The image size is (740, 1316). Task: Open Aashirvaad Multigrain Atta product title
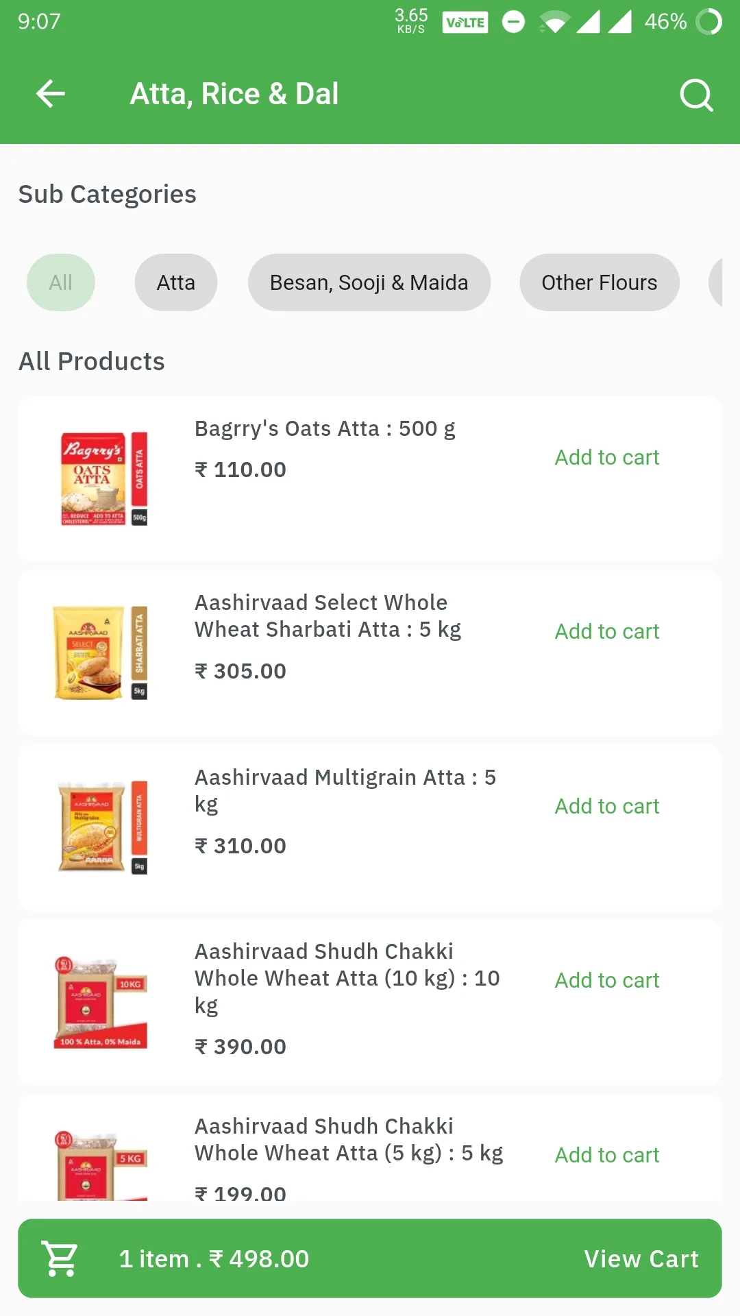[x=345, y=790]
